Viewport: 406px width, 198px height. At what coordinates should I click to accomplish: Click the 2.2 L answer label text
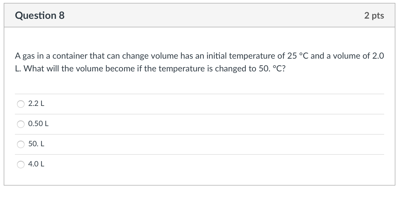36,104
